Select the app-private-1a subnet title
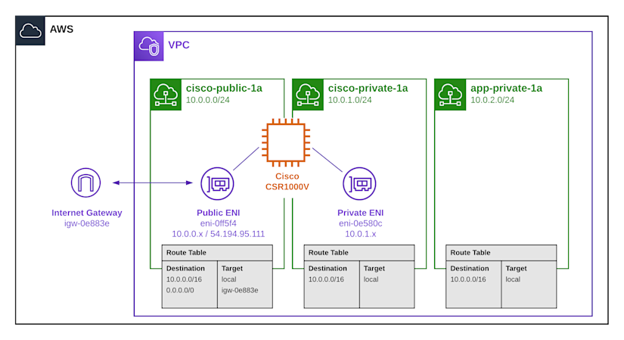Viewport: 624px width, 340px height. point(506,88)
